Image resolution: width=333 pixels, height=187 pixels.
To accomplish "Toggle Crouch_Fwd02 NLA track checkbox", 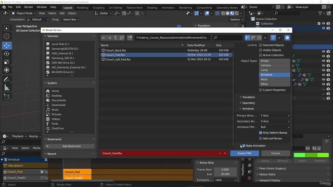I will pos(42,178).
